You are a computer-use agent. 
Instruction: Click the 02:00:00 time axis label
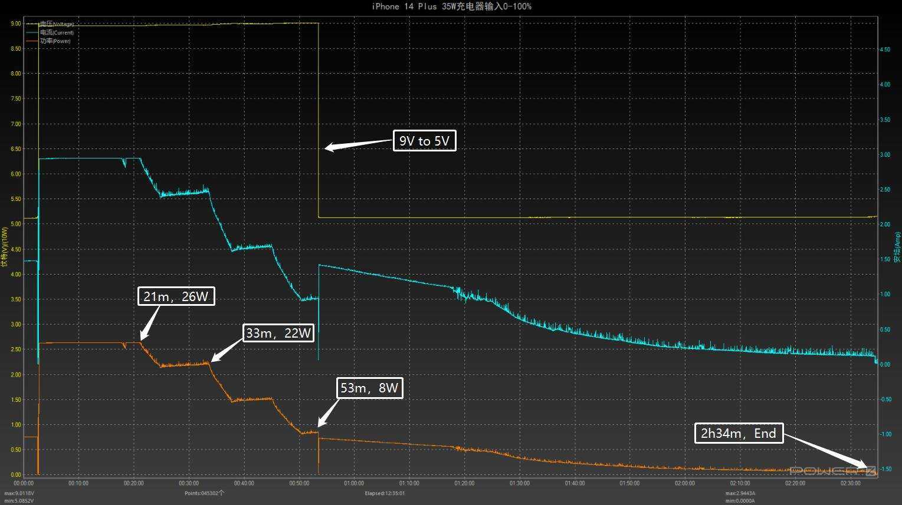(x=685, y=483)
